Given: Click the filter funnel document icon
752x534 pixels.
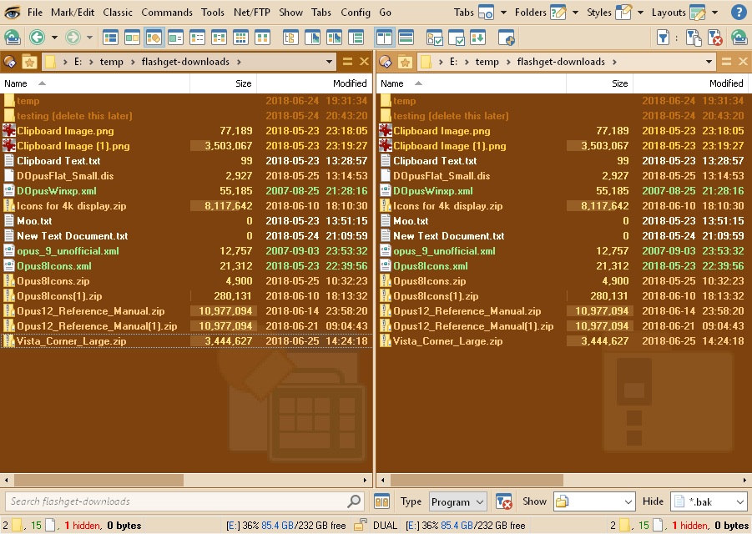Looking at the screenshot, I should (663, 38).
